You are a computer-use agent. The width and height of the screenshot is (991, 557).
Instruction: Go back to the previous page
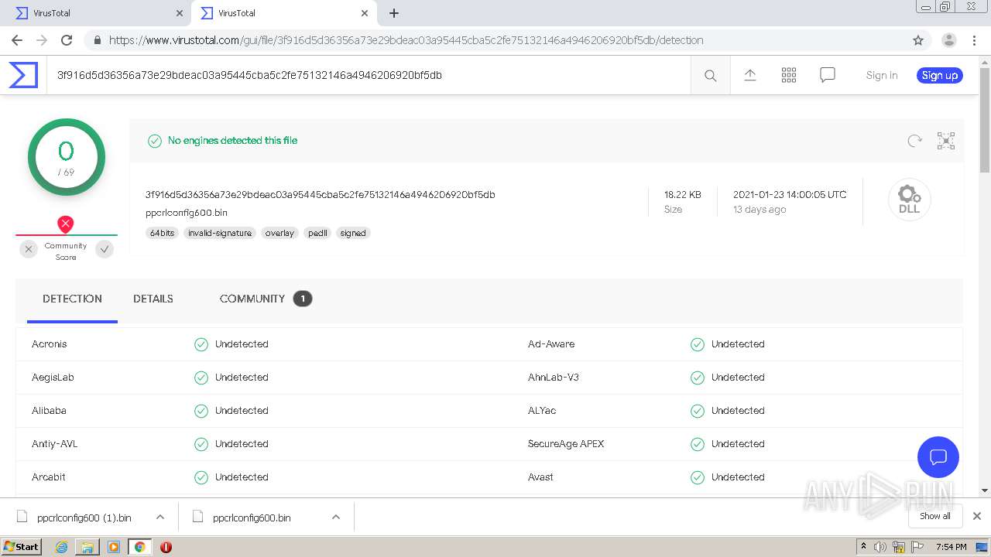[x=17, y=40]
